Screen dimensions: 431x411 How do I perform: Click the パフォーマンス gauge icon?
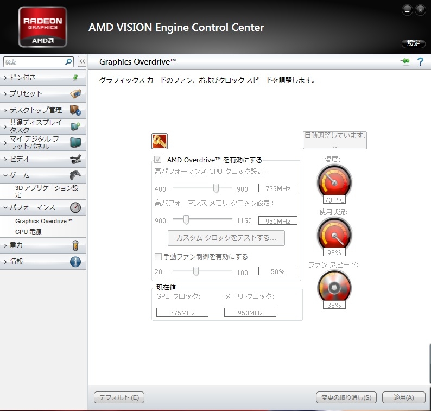[x=75, y=207]
